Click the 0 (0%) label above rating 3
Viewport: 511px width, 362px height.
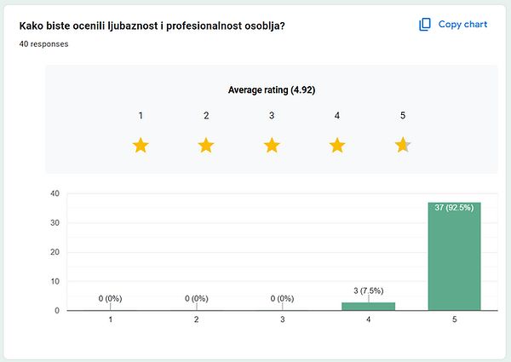point(282,298)
